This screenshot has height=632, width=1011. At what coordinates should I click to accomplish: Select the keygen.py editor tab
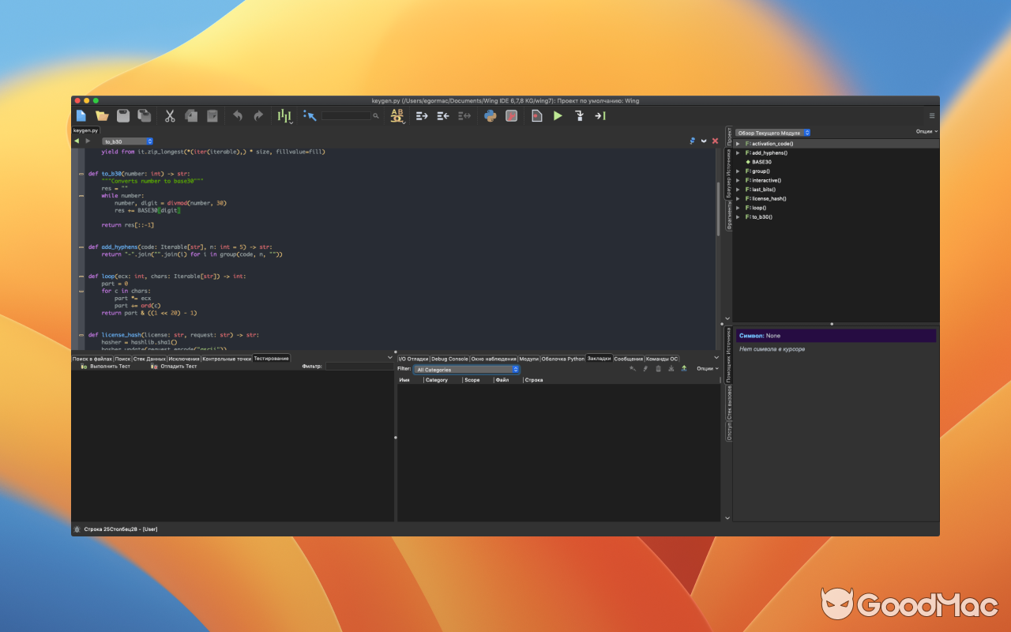[x=87, y=130]
